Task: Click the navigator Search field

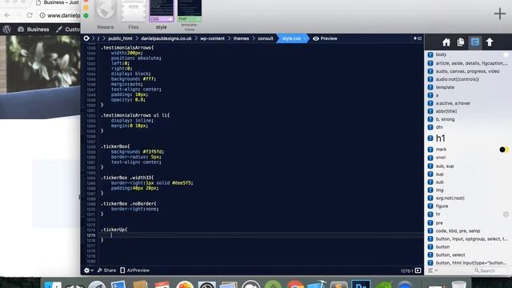Action: (x=489, y=270)
